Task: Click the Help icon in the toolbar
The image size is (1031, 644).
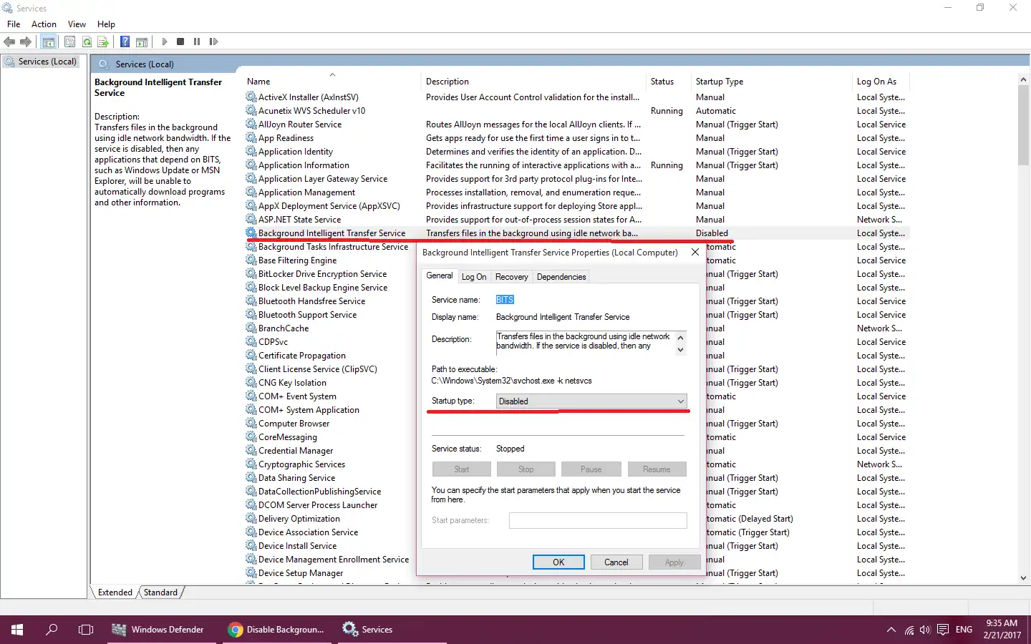Action: point(125,42)
